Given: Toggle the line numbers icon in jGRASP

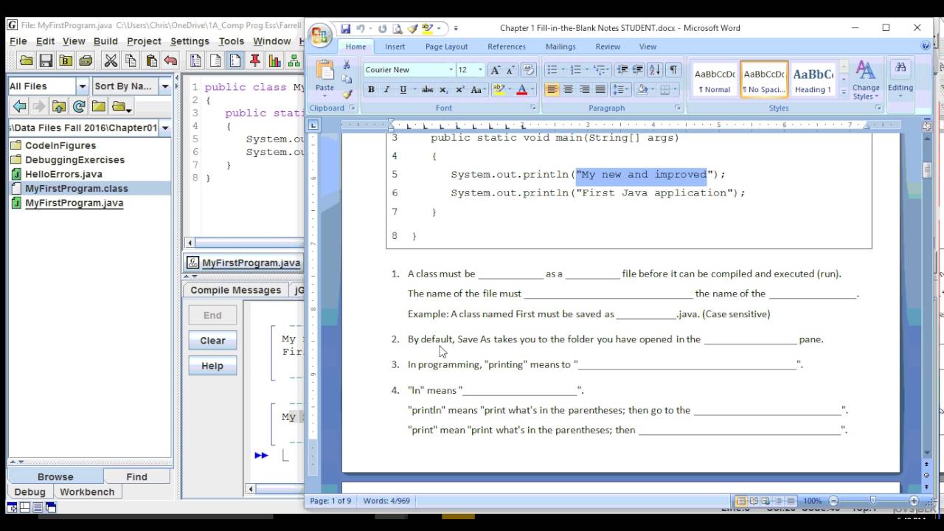Looking at the screenshot, I should tap(235, 61).
